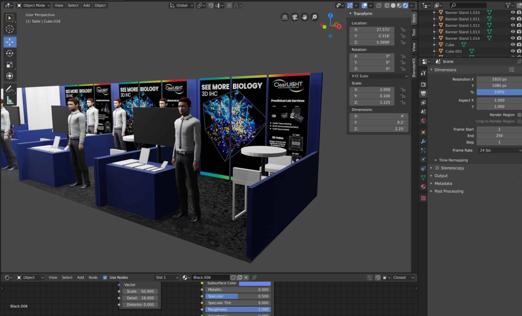Screen dimensions: 522x316
Task: Expand the Post Processing panel
Action: (449, 191)
